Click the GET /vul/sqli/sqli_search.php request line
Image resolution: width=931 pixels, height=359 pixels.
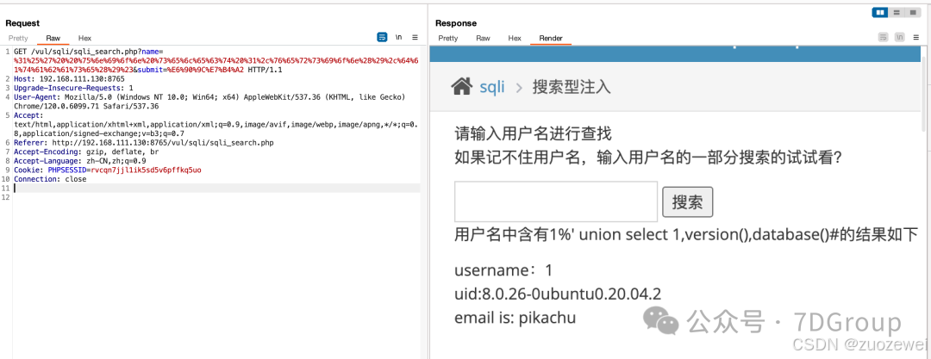click(87, 52)
